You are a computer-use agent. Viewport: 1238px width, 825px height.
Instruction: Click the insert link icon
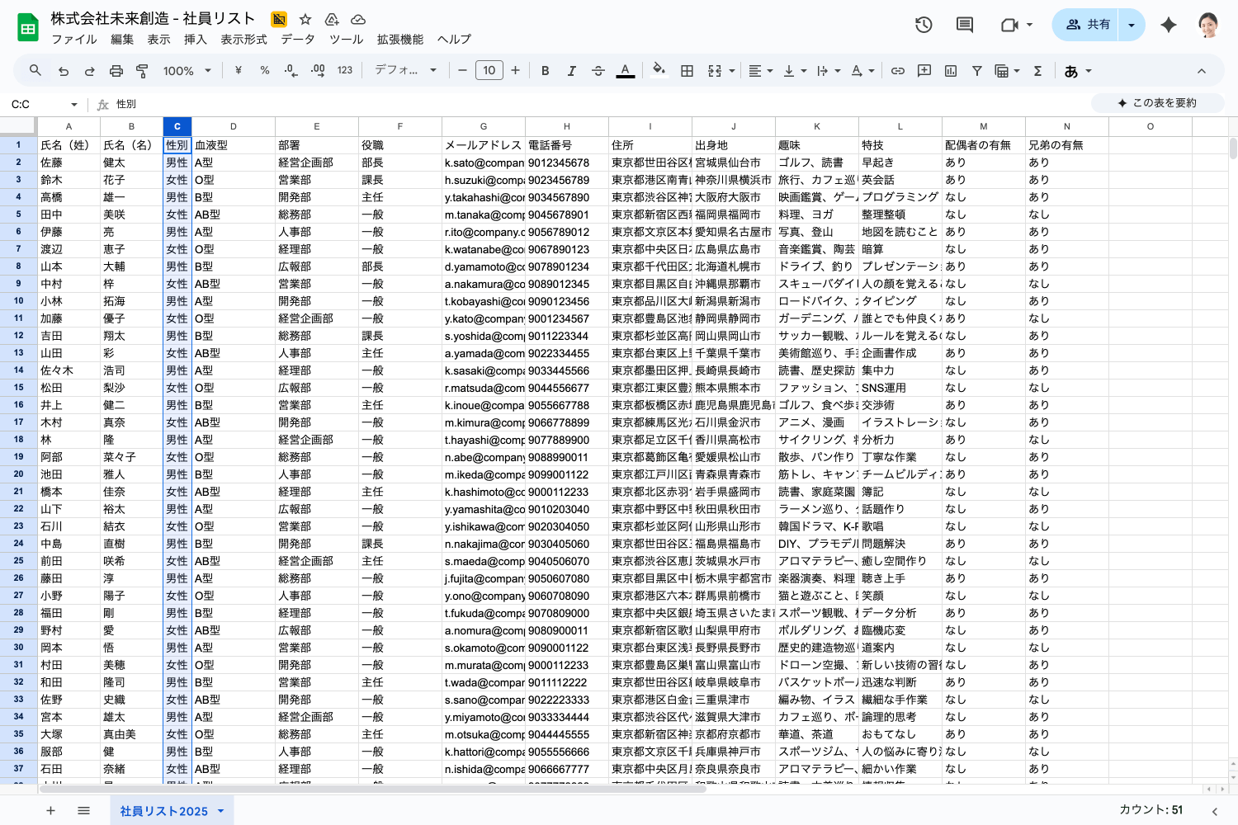tap(898, 71)
